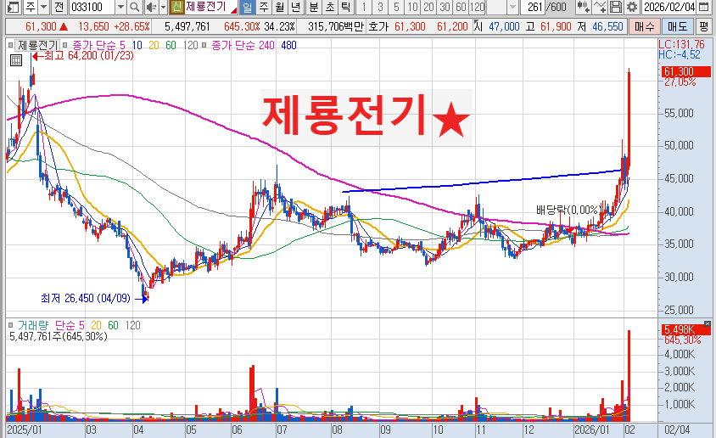Select the 5 interval button
Image resolution: width=716 pixels, height=438 pixels.
click(x=396, y=7)
